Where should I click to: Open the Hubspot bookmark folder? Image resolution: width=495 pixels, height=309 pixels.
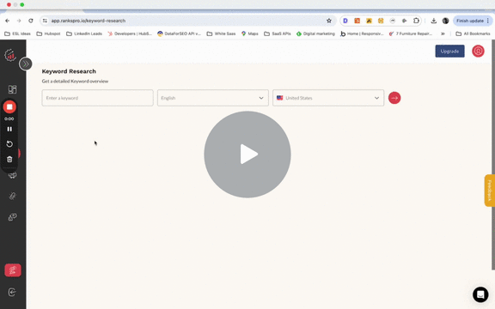coord(48,33)
